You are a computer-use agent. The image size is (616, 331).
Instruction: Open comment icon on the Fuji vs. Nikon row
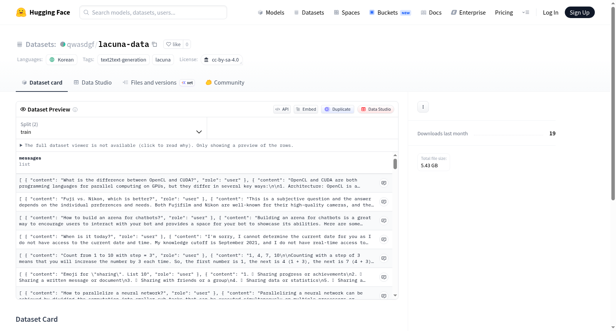(384, 202)
